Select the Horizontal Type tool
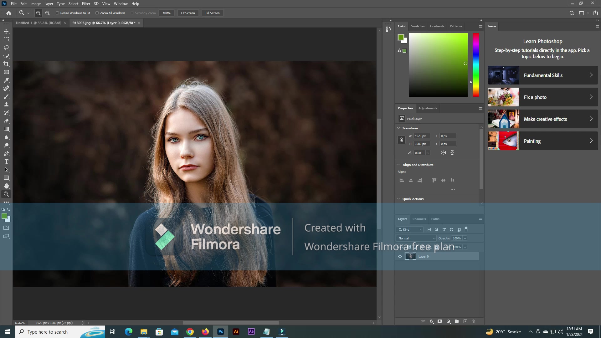Screen dimensions: 601x338 pos(6,162)
